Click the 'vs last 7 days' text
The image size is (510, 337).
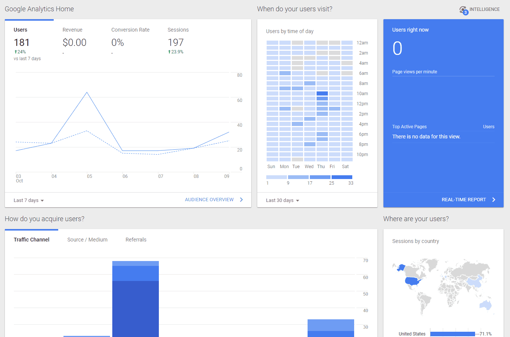pyautogui.click(x=27, y=59)
